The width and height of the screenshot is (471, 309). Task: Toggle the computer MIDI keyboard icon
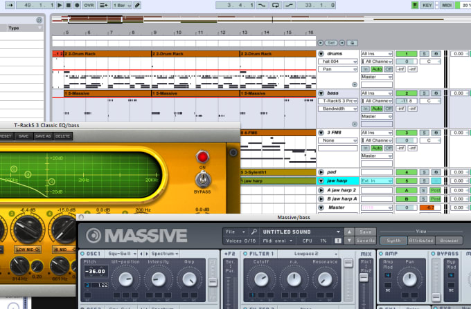coord(415,5)
